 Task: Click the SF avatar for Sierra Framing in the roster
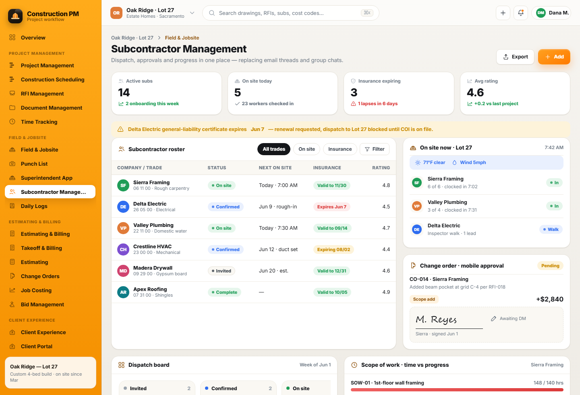click(123, 185)
